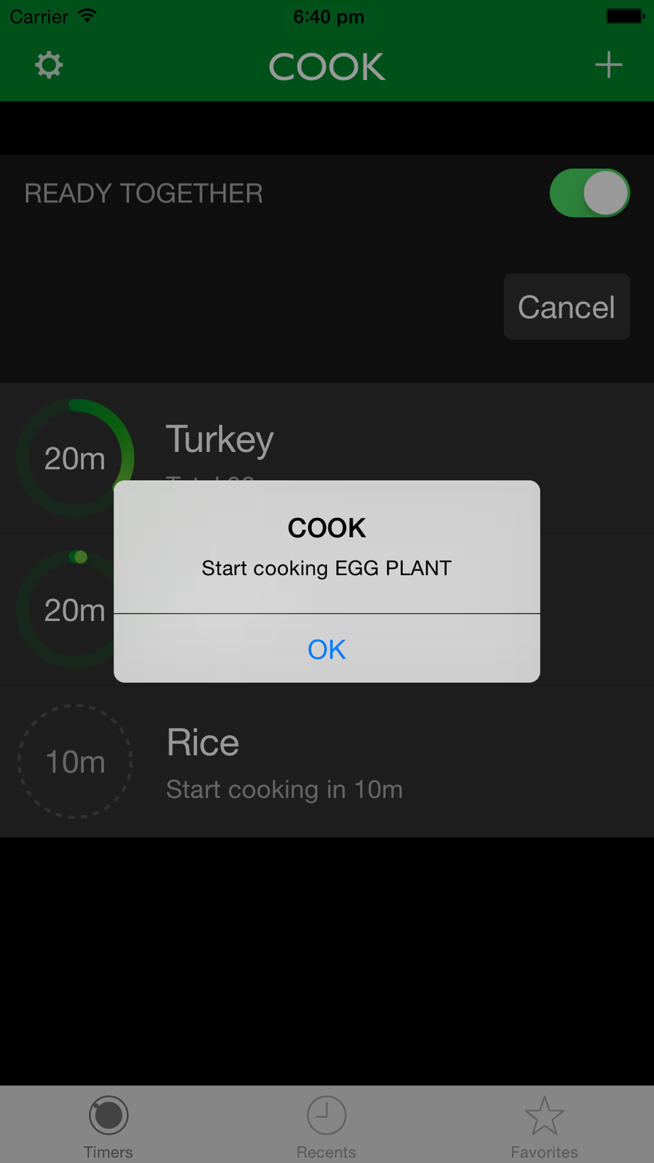This screenshot has height=1163, width=654.
Task: Dismiss the alert with OK
Action: point(327,649)
